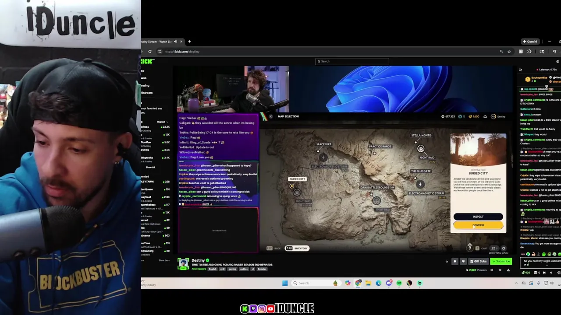This screenshot has height=315, width=561.
Task: Click the Stella Montis night raid icon
Action: [421, 149]
